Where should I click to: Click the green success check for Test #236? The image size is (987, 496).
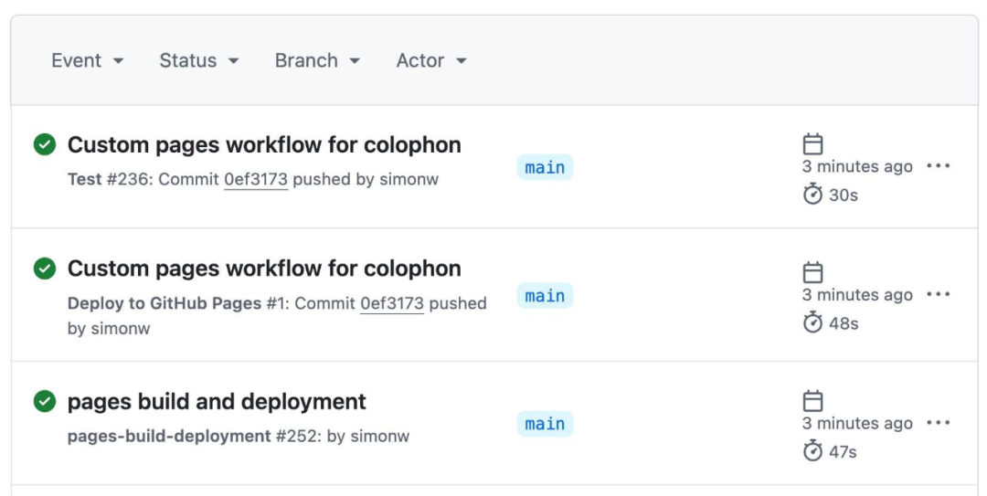pyautogui.click(x=45, y=144)
